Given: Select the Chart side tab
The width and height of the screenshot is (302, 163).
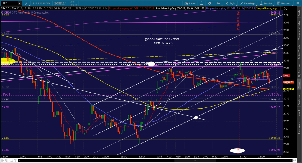Looking at the screenshot, I should coord(299,85).
